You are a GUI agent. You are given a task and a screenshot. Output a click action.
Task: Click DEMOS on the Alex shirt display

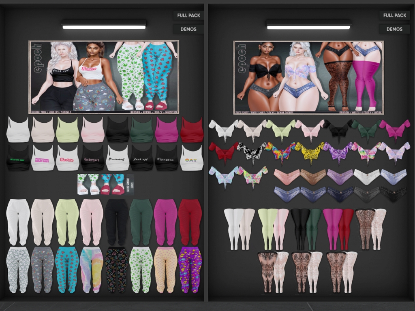coord(394,29)
